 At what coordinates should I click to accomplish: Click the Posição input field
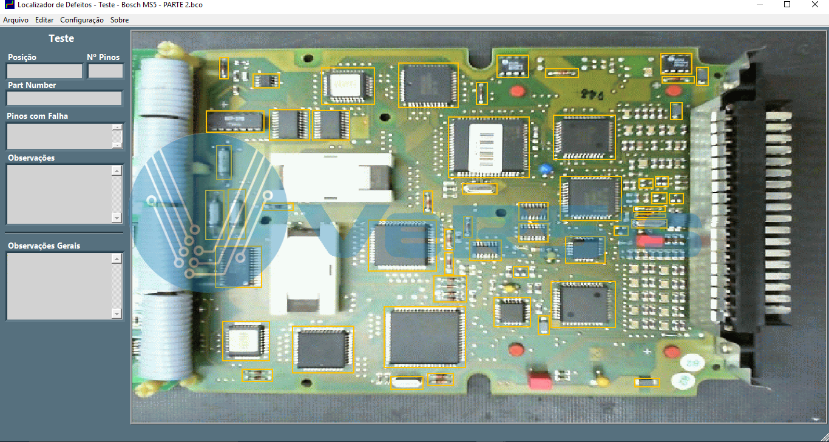click(x=44, y=71)
